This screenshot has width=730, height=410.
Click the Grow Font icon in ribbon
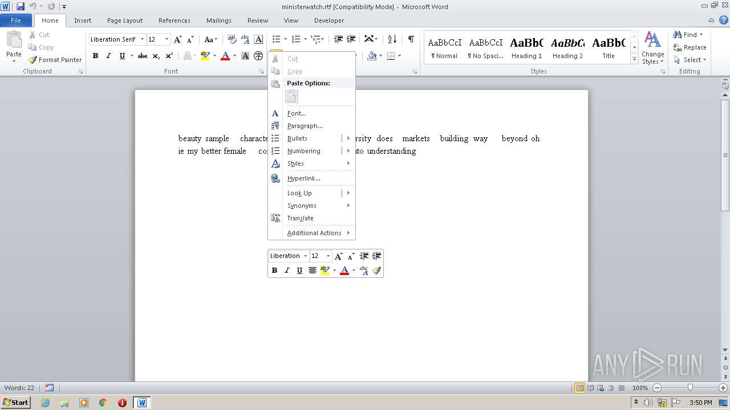coord(178,39)
